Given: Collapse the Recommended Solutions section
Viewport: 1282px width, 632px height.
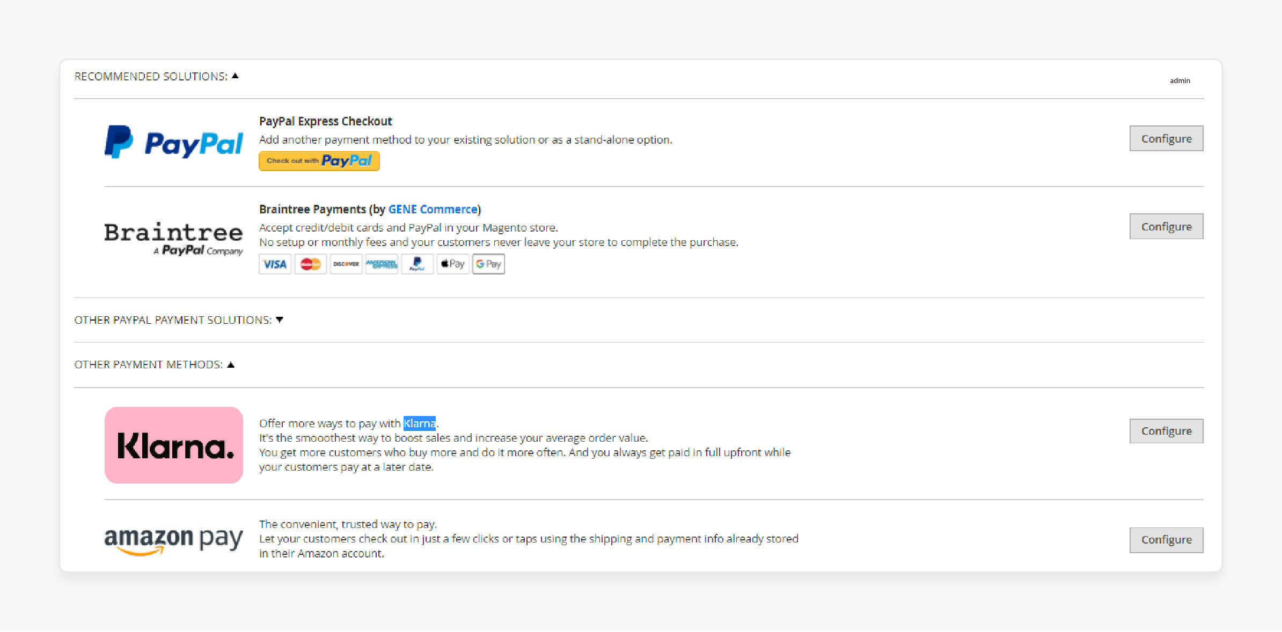Looking at the screenshot, I should click(156, 77).
